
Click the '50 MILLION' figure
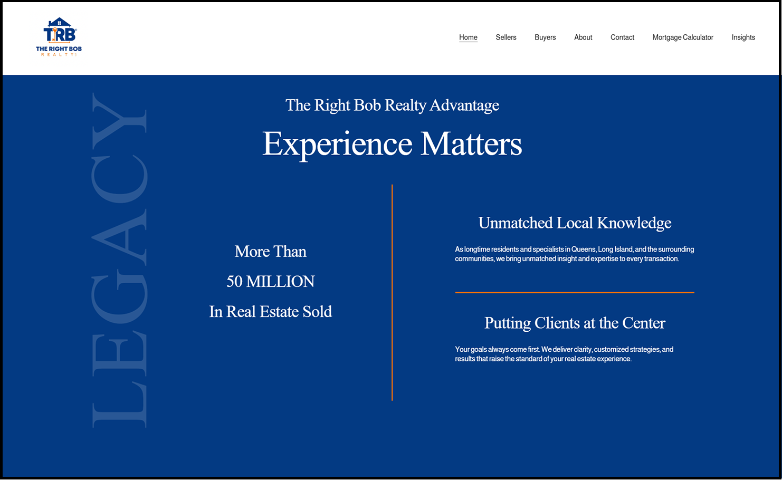coord(271,282)
